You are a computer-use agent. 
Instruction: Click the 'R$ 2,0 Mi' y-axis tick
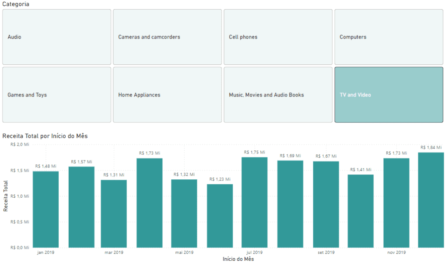[20, 145]
